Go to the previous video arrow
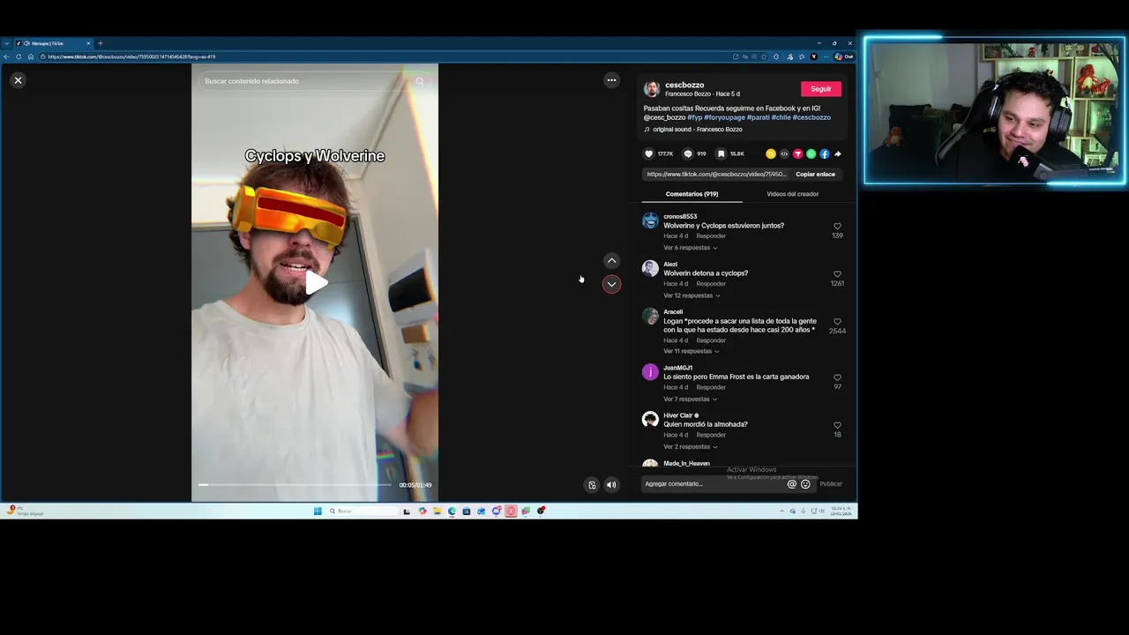This screenshot has height=635, width=1129. point(611,261)
